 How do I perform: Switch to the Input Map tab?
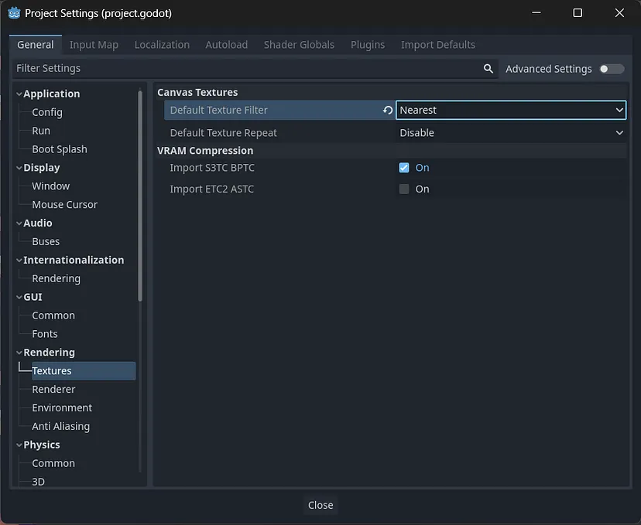(x=94, y=45)
